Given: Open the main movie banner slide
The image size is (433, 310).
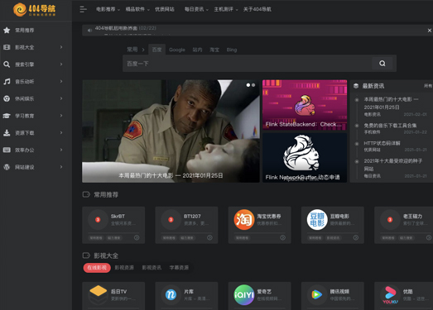Looking at the screenshot, I should pos(171,131).
